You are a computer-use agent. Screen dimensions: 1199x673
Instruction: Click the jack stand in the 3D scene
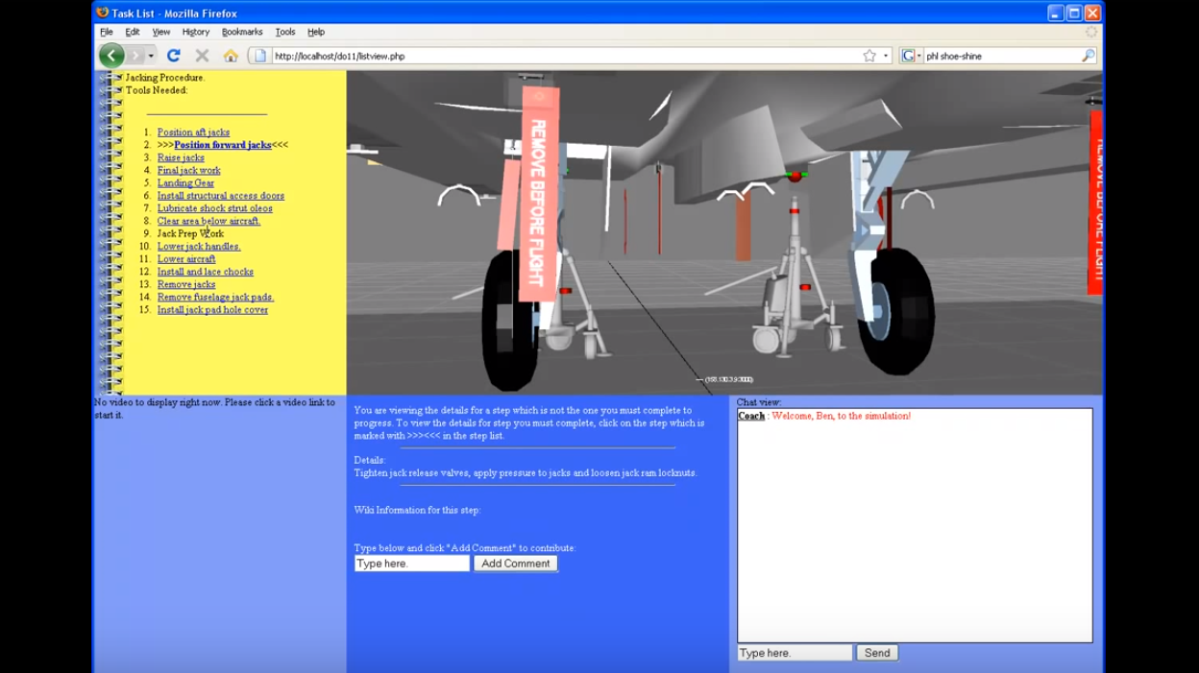794,278
